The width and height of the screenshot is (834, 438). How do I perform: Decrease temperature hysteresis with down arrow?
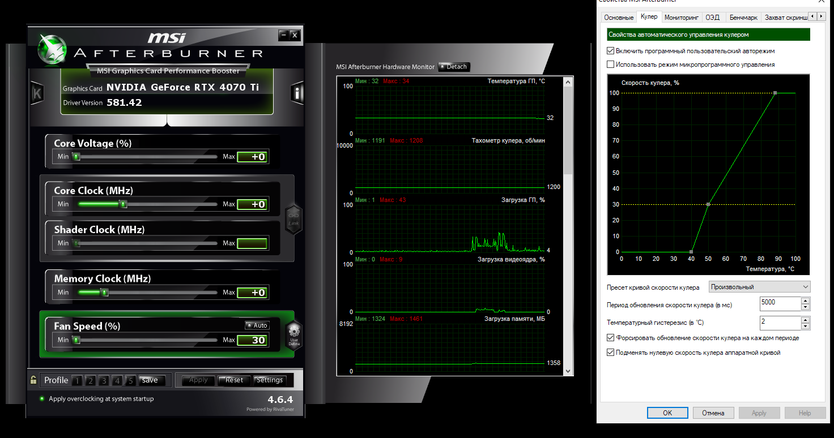(805, 327)
